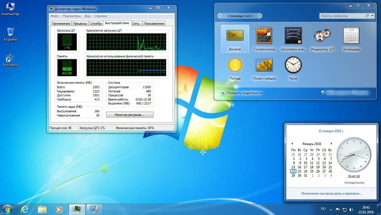
Task: Go to next gadget page arrow
Action: point(259,16)
